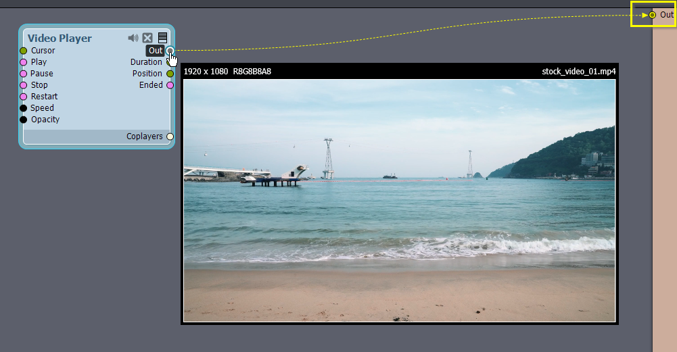This screenshot has width=677, height=352.
Task: Click the Restart label
Action: [x=44, y=96]
